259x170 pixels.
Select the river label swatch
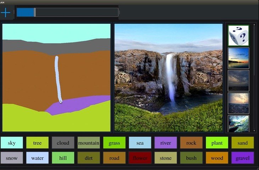[165, 143]
